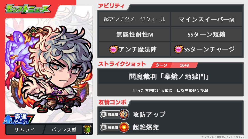248x139 pixels.
Task: Click the 無属性 badge beside 攻防アップ
Action: tap(110, 114)
